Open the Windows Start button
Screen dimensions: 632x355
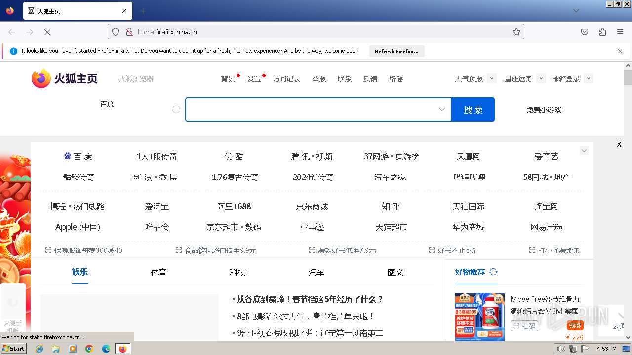[13, 348]
